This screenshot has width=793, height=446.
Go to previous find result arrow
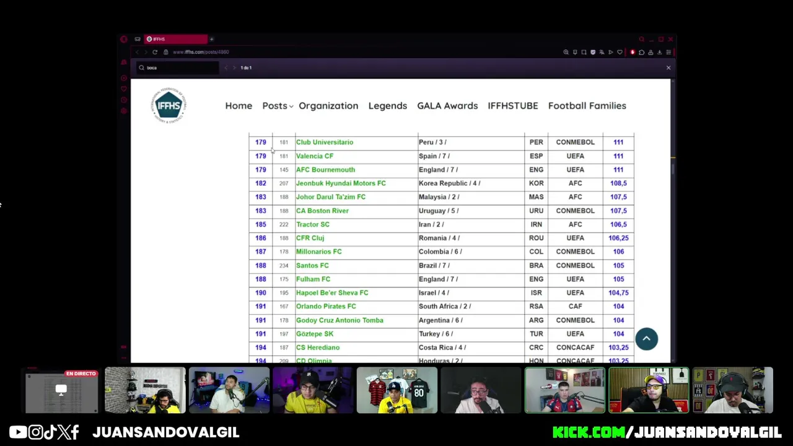click(x=226, y=68)
